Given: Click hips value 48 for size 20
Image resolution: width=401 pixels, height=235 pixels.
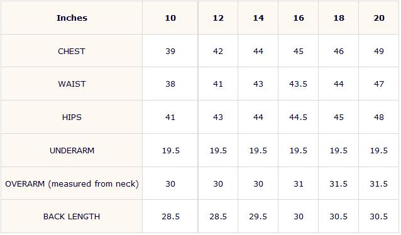Looking at the screenshot, I should (379, 117).
